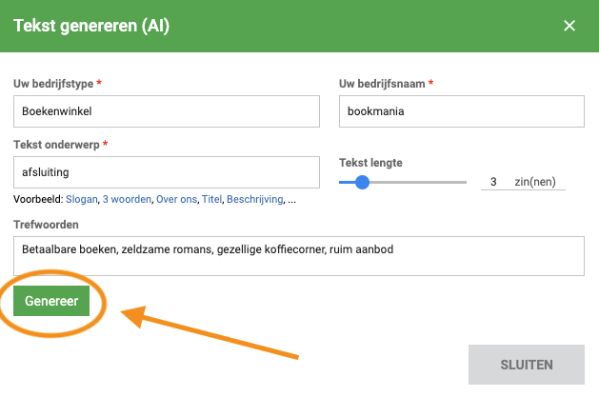The height and width of the screenshot is (397, 599).
Task: Click the 'Tekst genereren (AI)' dialog title
Action: point(91,26)
